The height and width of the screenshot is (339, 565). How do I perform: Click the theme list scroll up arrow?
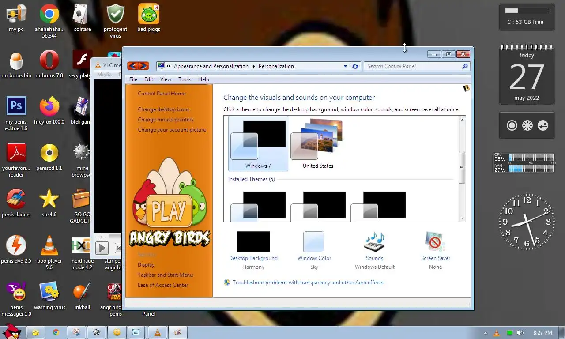click(462, 120)
